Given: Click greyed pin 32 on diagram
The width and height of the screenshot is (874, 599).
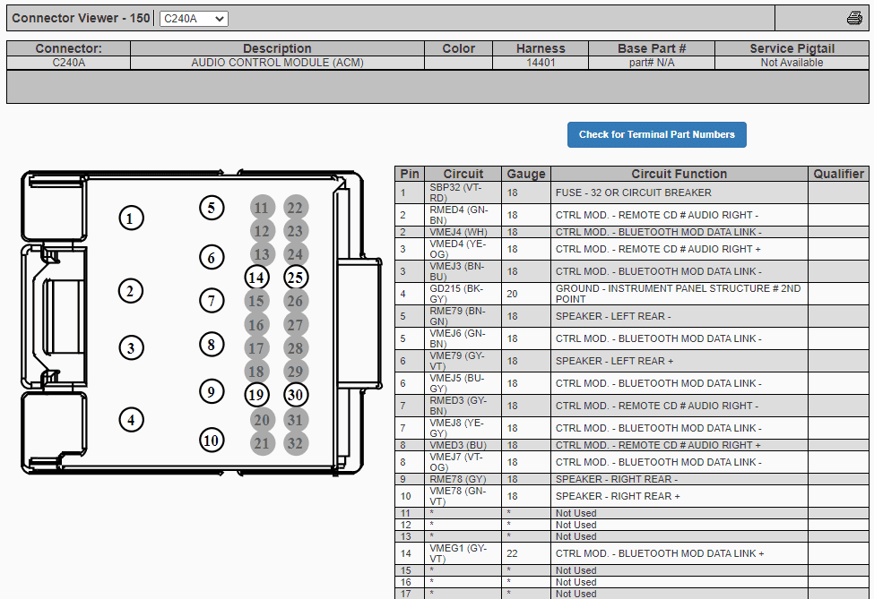Looking at the screenshot, I should click(296, 443).
